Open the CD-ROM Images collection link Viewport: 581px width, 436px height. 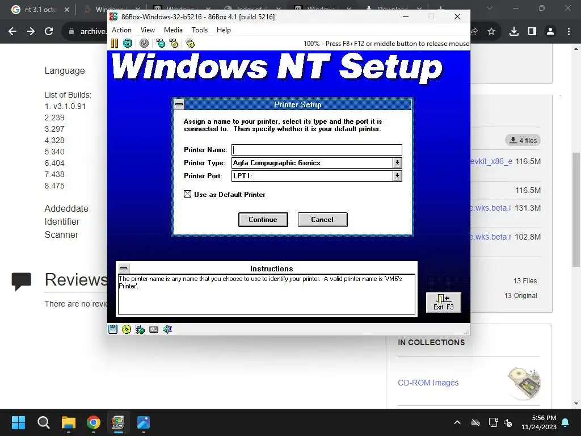tap(428, 383)
